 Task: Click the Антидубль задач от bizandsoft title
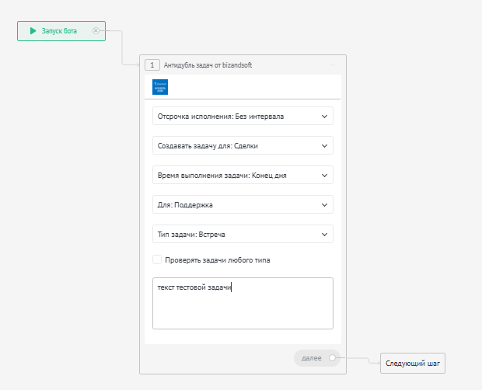tap(208, 65)
